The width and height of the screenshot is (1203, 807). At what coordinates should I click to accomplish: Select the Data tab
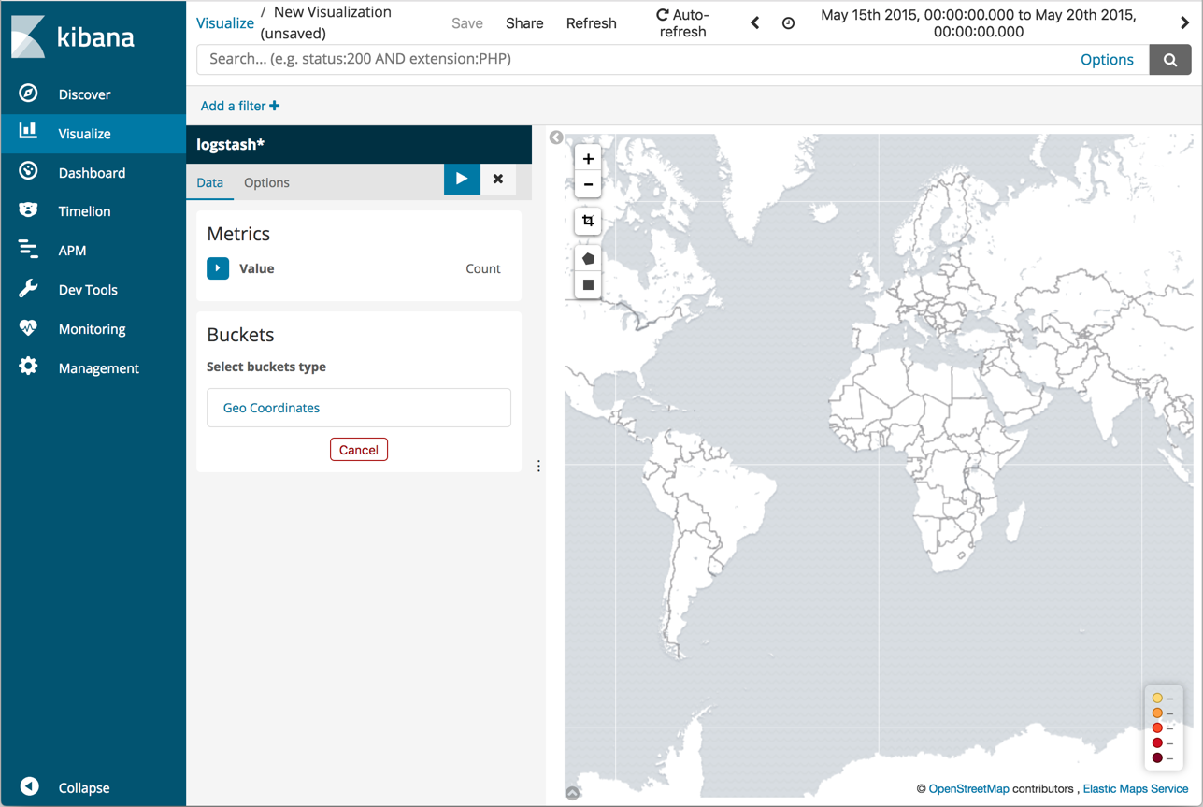pos(209,182)
